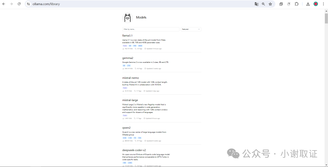The height and width of the screenshot is (167, 328).
Task: Open the browser profile avatar
Action: [x=316, y=4]
